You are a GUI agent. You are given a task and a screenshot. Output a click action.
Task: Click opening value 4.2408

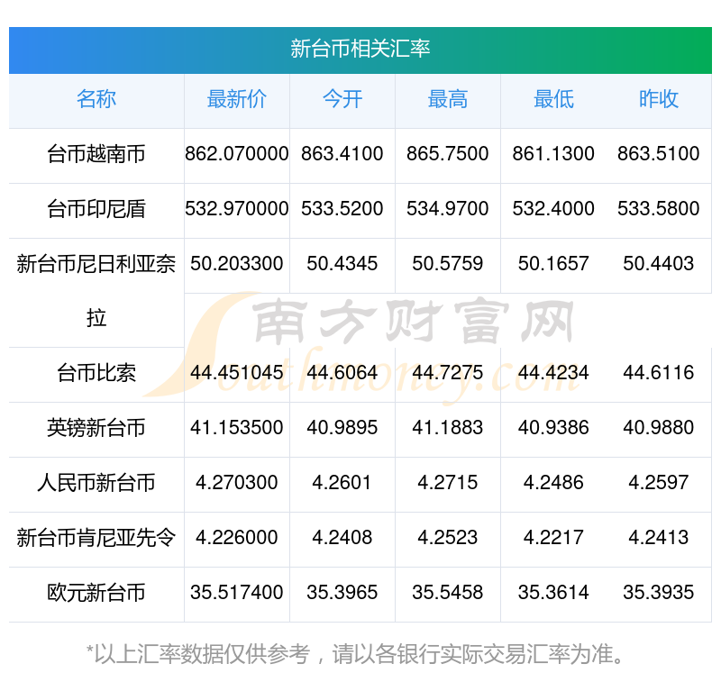pos(342,538)
